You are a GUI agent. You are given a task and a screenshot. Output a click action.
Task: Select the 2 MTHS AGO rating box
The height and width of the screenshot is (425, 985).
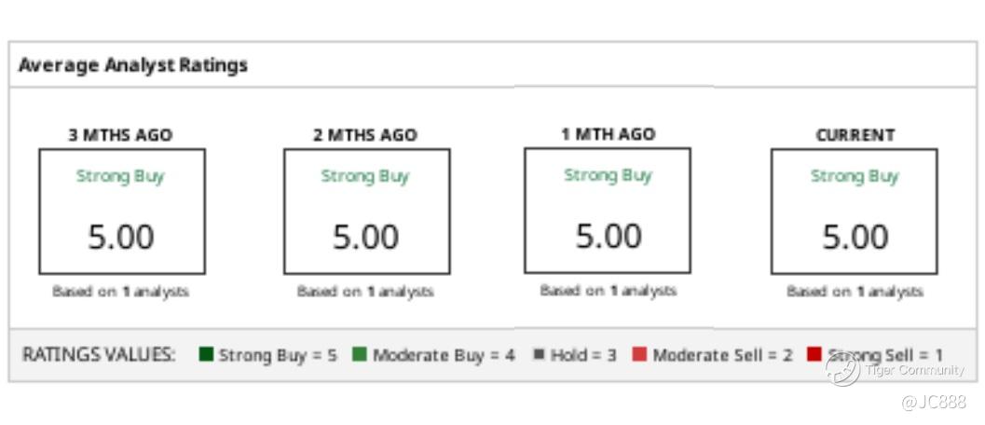pyautogui.click(x=367, y=212)
